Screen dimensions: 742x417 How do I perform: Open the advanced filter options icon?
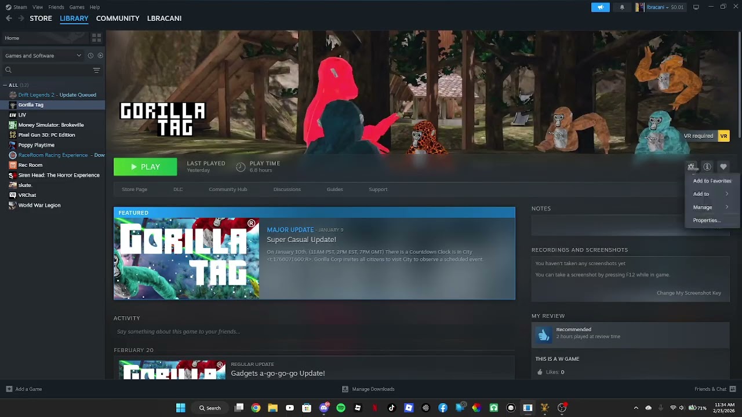click(96, 70)
